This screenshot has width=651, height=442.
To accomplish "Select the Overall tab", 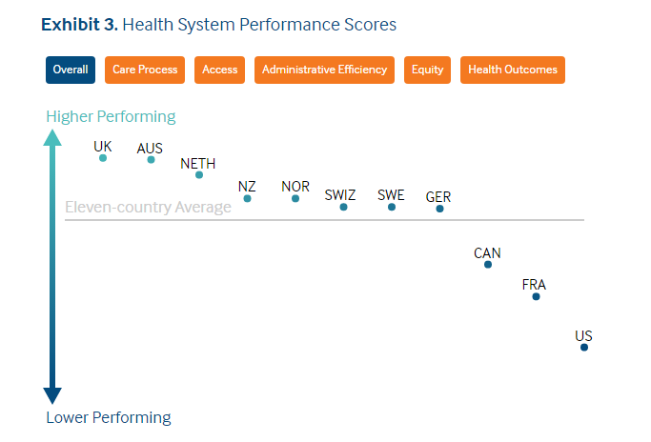I will pos(71,70).
